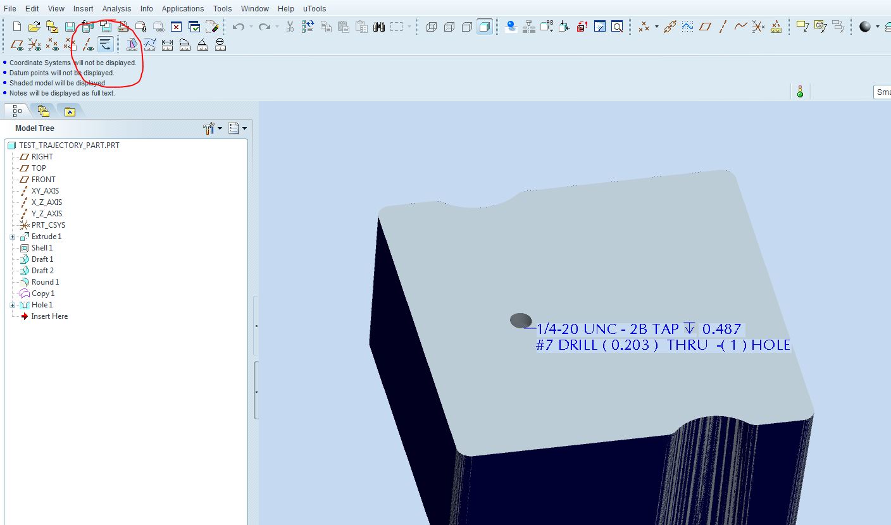Open Model Tree show options dropdown

(238, 128)
